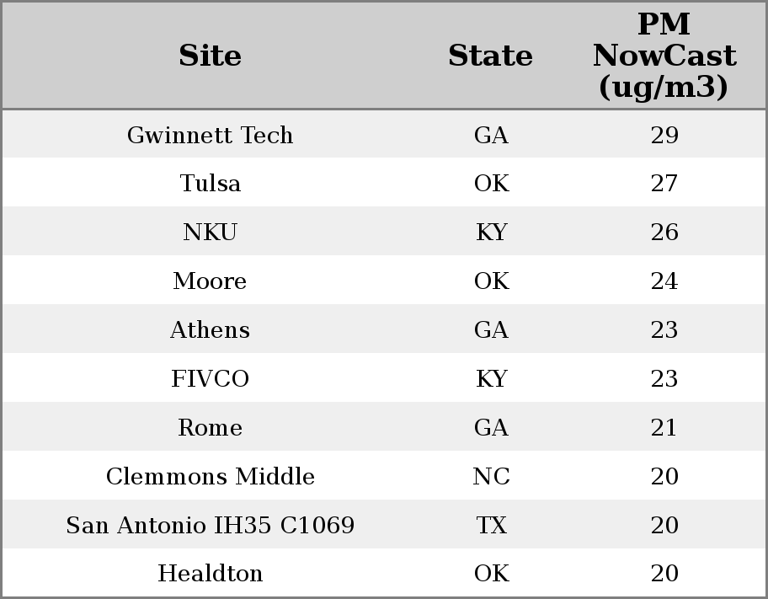Click the Athens site name
Image resolution: width=768 pixels, height=599 pixels.
click(211, 330)
